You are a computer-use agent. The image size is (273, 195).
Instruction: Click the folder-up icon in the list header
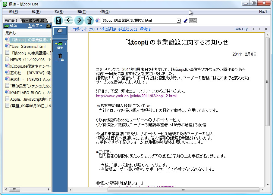(48, 26)
